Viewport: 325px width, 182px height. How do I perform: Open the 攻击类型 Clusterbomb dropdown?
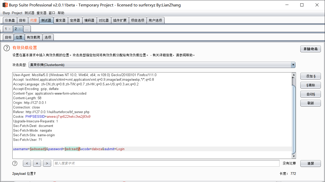pyautogui.click(x=162, y=65)
